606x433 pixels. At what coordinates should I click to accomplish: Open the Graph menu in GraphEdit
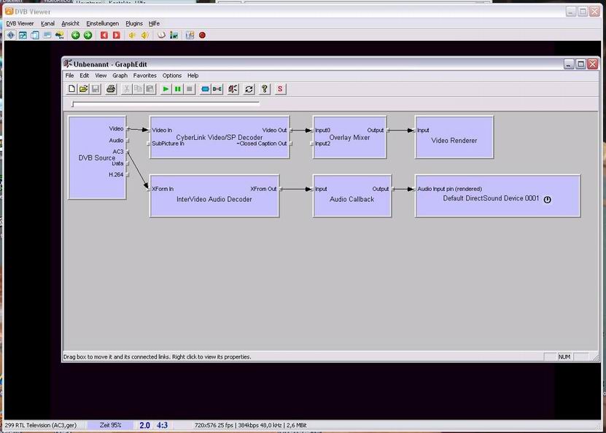click(x=120, y=76)
